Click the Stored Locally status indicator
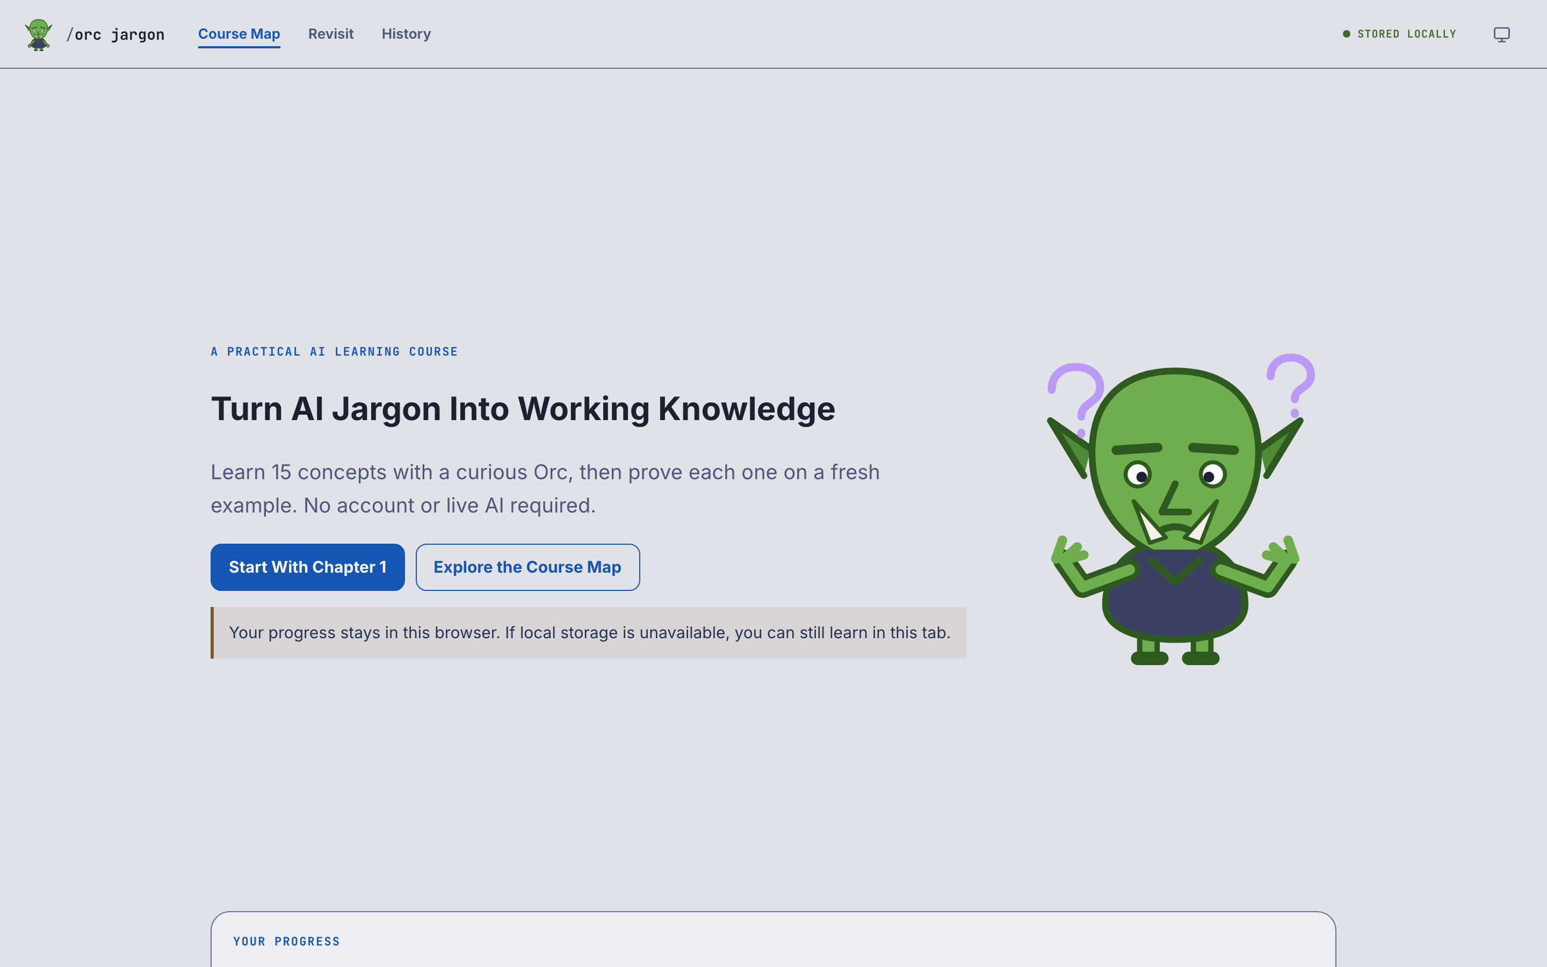Viewport: 1547px width, 967px height. pos(1399,34)
